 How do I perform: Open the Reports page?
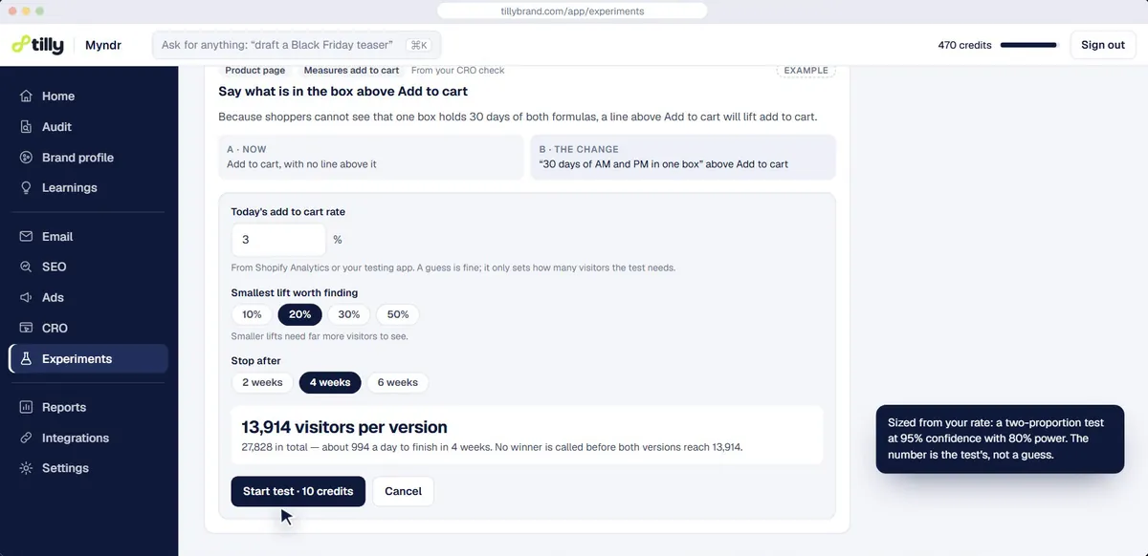pyautogui.click(x=88, y=408)
